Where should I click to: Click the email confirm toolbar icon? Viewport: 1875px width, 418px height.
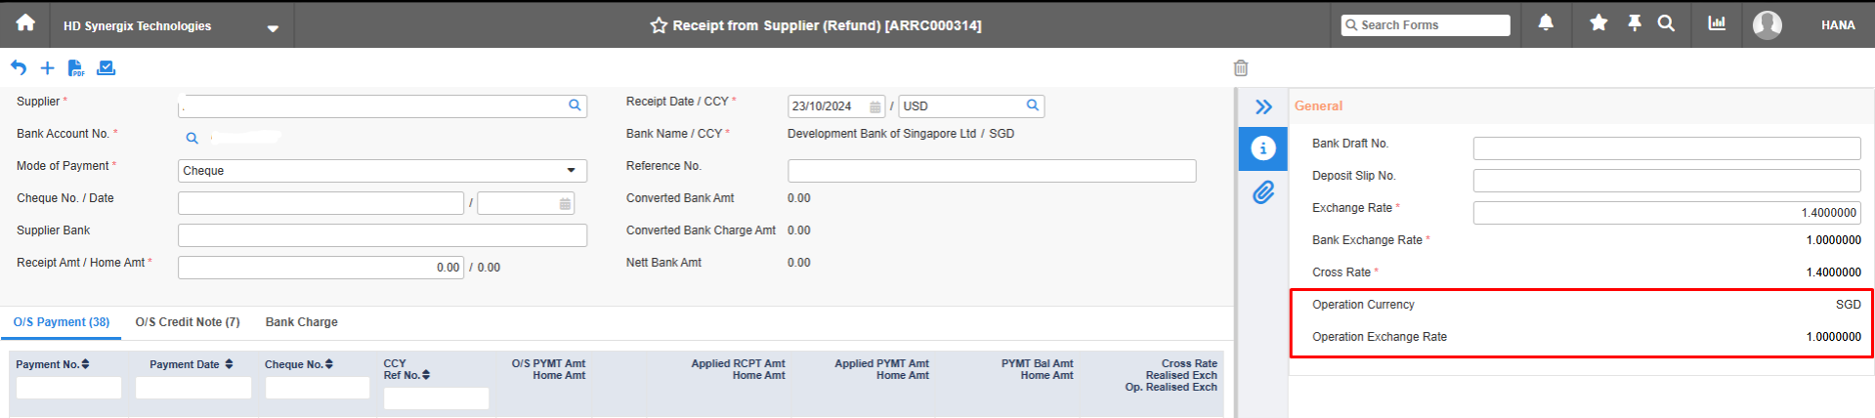tap(107, 67)
